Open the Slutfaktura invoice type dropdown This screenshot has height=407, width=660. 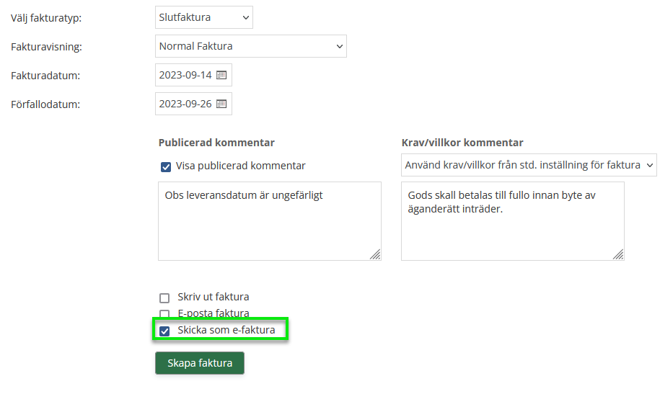[203, 17]
